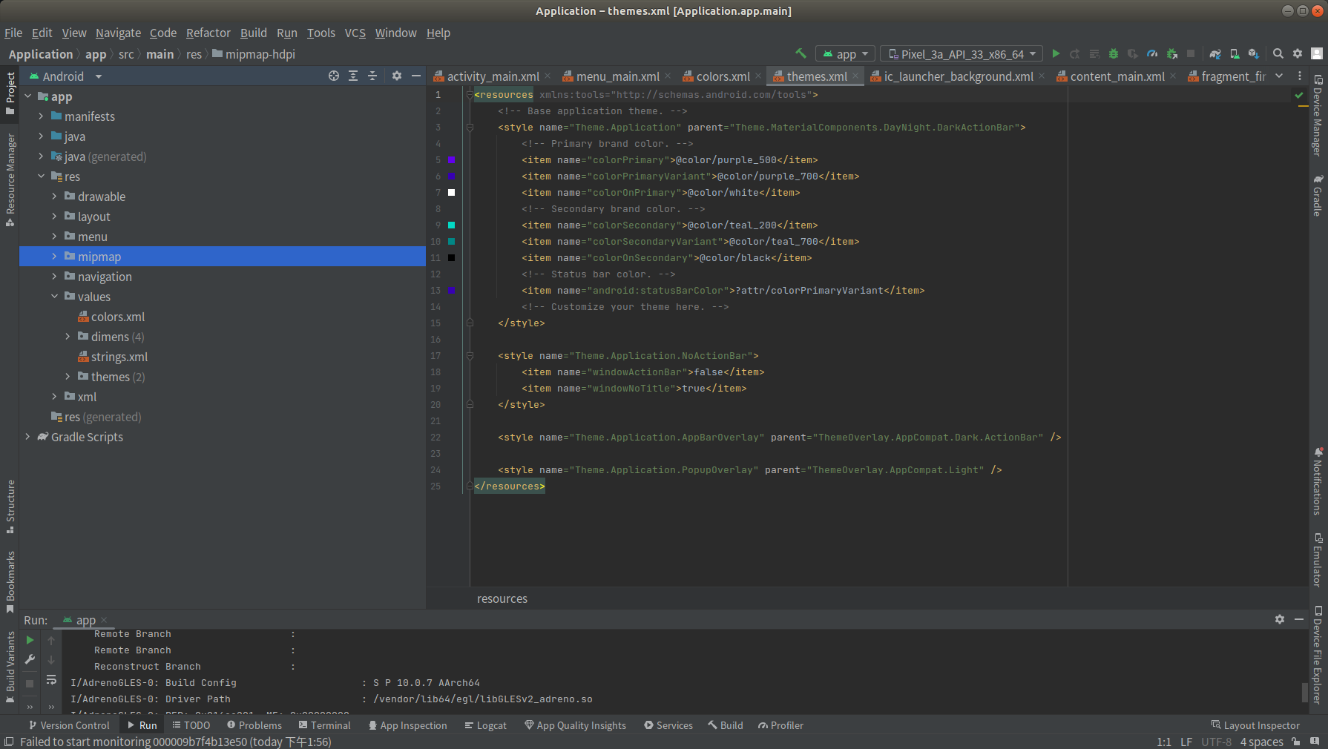
Task: Open the Logcat tool window
Action: tap(485, 725)
